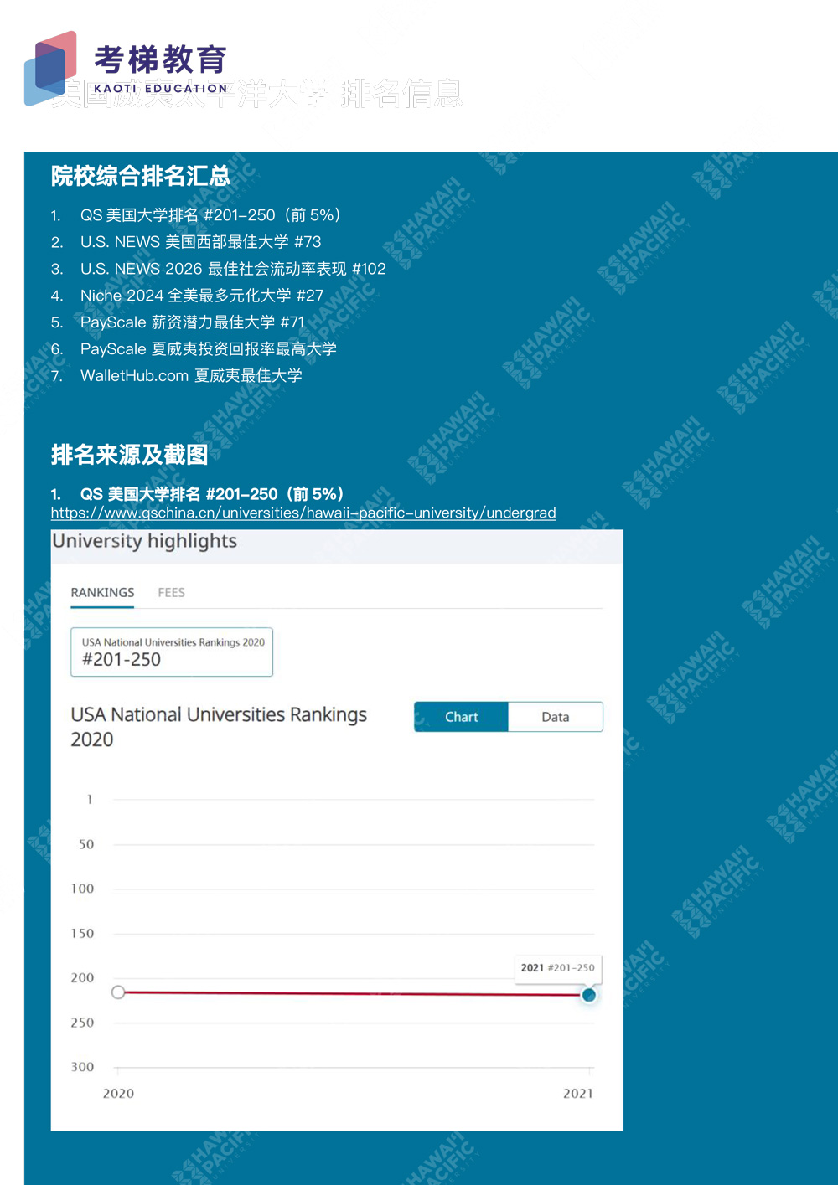This screenshot has width=838, height=1185.
Task: Select the U.S. NEWS 美国西部最佳大学 #73 item
Action: tap(200, 242)
